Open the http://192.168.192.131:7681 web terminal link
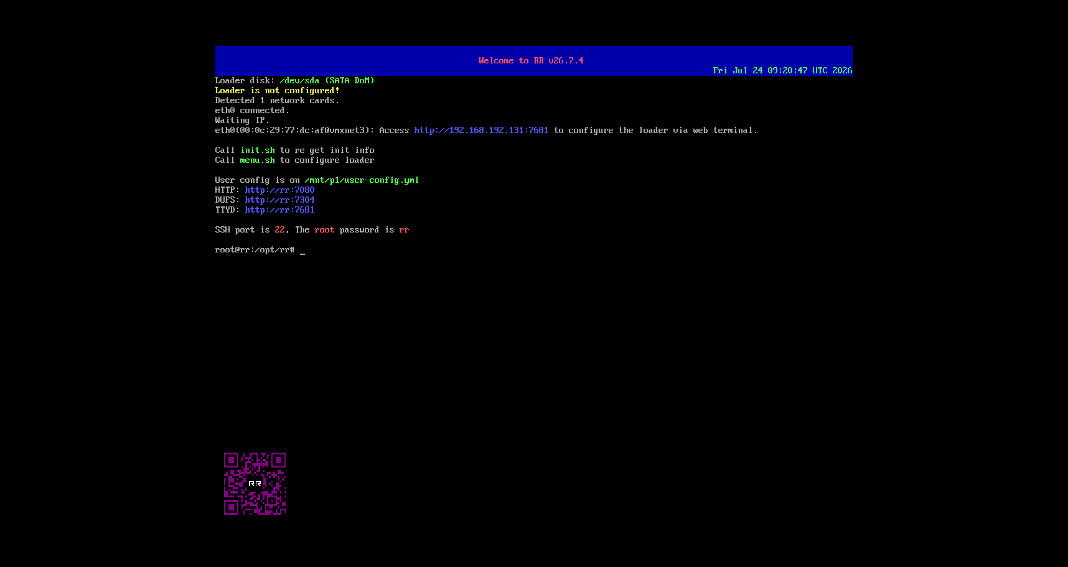Screen dimensions: 1068x567 (x=481, y=131)
